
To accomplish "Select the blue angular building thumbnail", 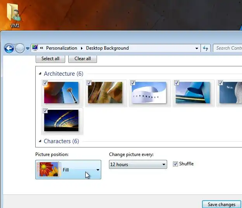I will [193, 93].
